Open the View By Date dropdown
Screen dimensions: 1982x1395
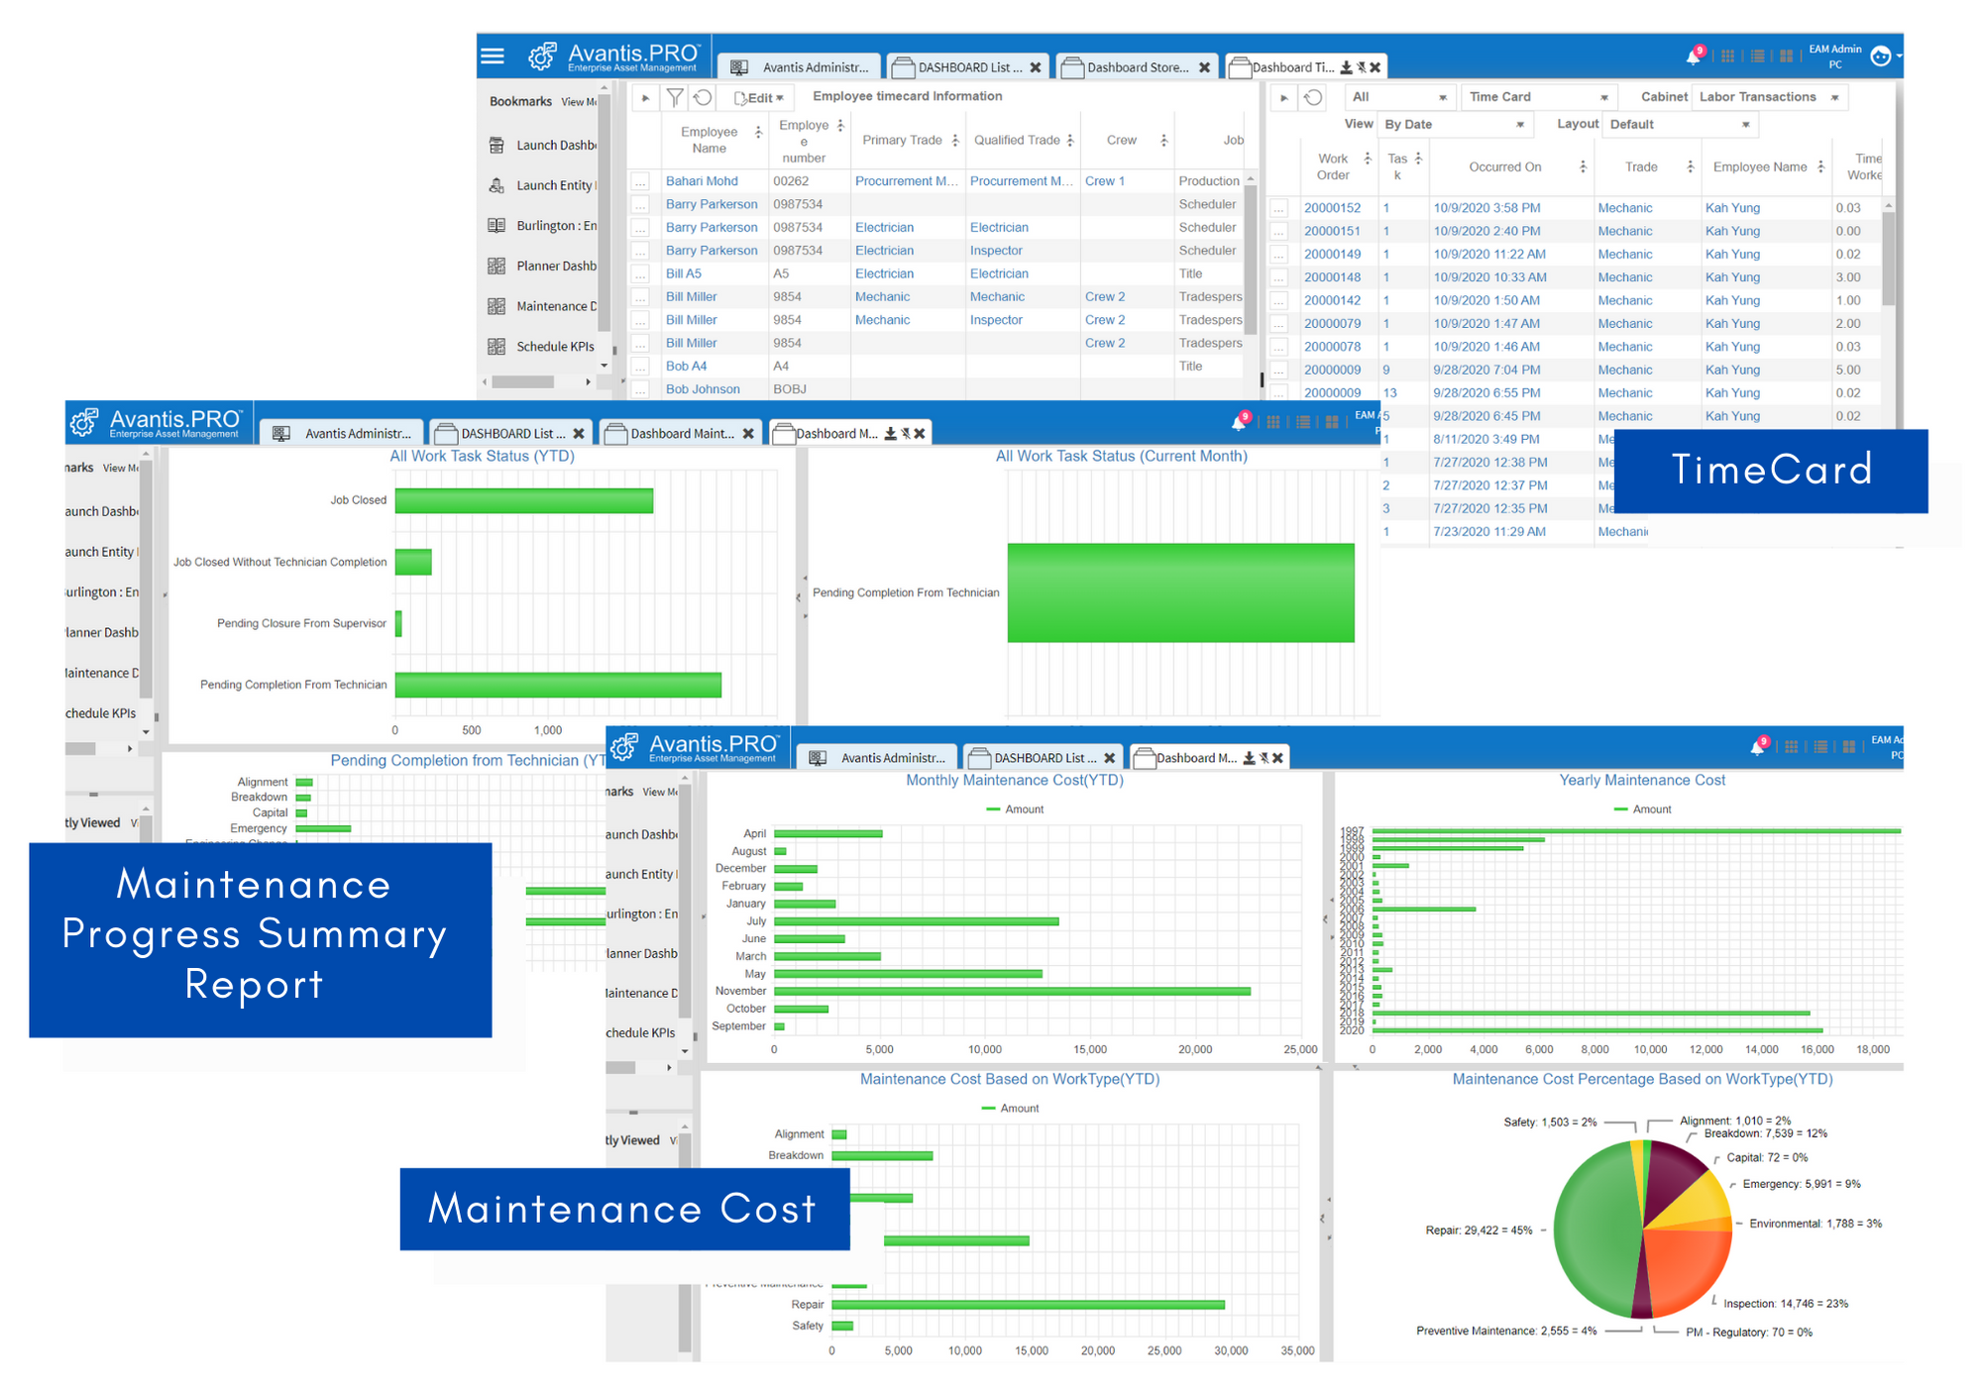[x=1454, y=125]
